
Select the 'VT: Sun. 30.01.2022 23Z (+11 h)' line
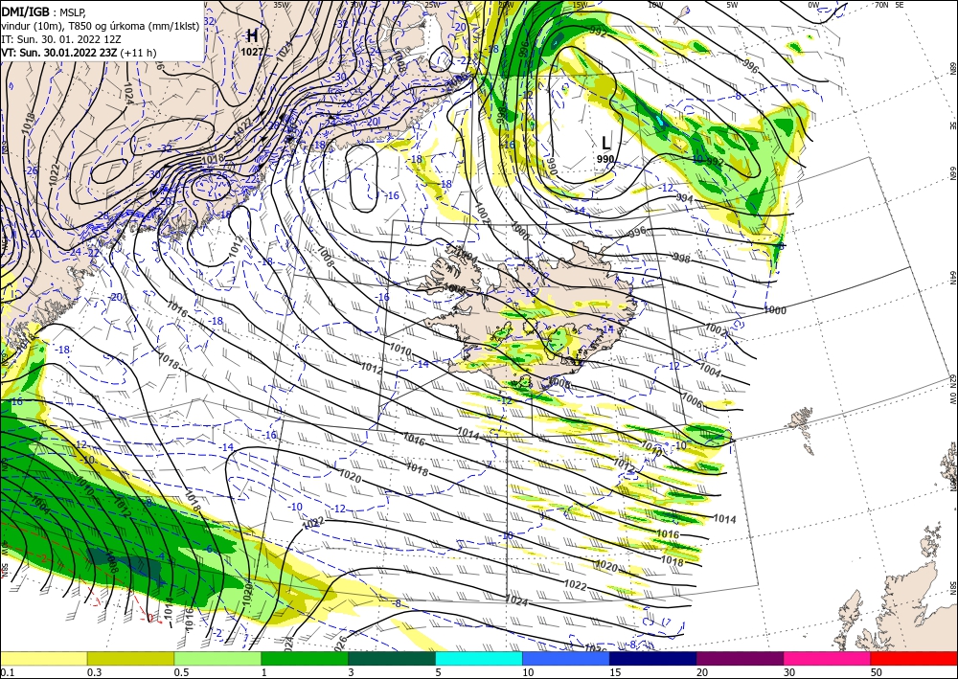click(x=79, y=53)
